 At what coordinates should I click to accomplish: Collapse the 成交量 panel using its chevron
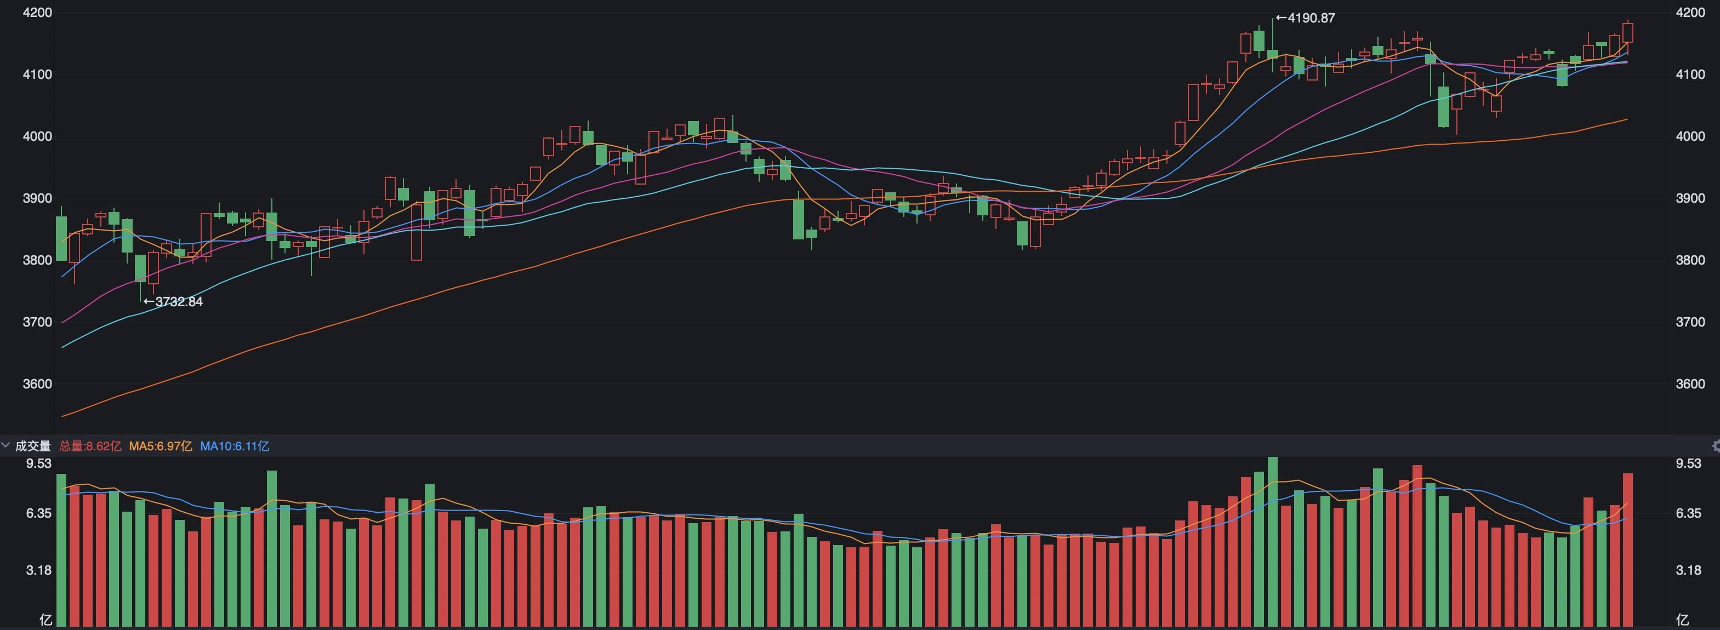[6, 445]
